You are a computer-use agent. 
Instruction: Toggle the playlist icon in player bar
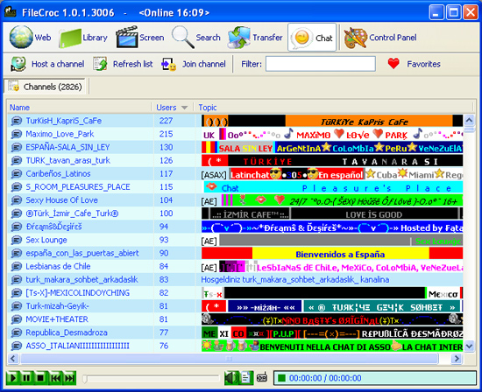click(x=246, y=378)
